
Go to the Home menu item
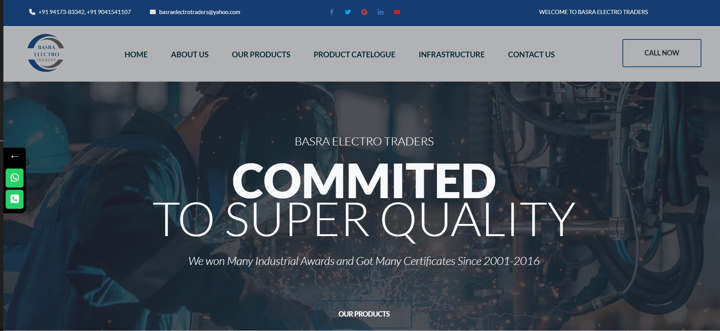point(136,55)
